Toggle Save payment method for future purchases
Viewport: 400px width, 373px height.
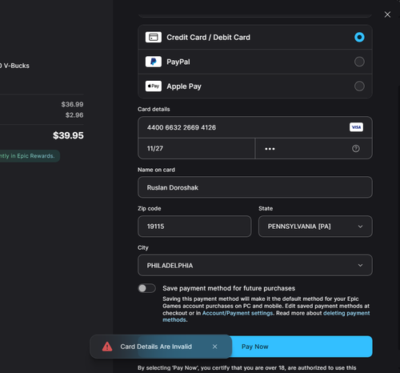pyautogui.click(x=146, y=288)
